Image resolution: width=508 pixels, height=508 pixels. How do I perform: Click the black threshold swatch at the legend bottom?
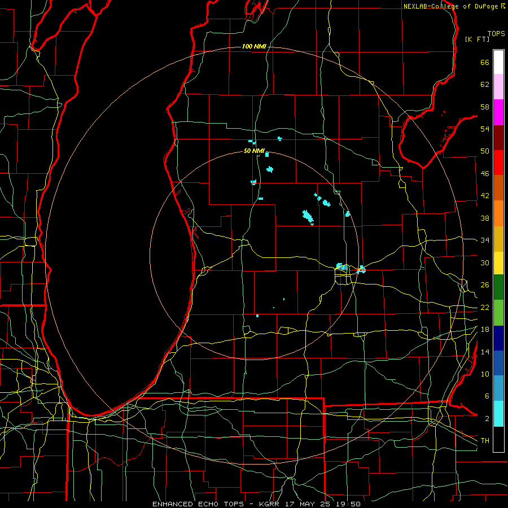coord(498,439)
